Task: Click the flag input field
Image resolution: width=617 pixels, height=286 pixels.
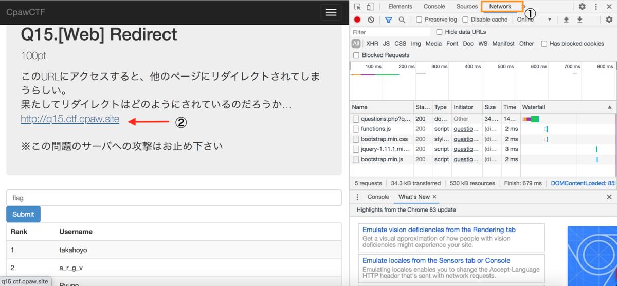Action: 174,198
